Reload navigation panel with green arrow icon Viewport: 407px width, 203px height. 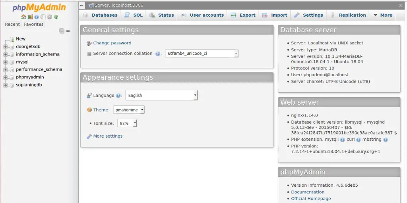tap(56, 17)
